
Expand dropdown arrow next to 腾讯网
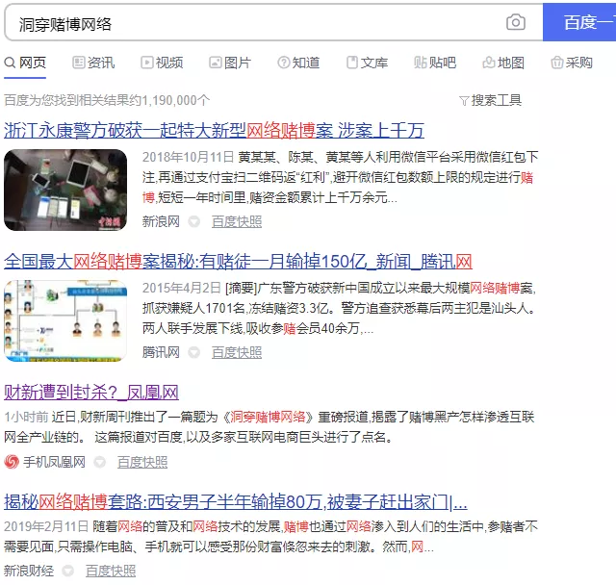coord(194,352)
